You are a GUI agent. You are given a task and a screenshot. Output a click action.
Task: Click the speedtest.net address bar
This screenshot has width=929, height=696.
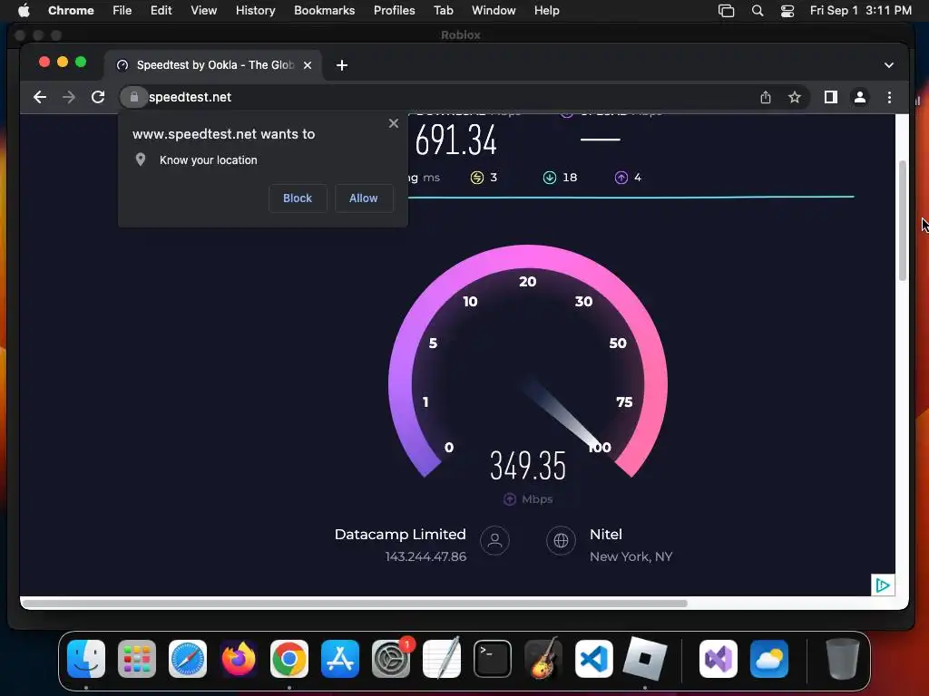pos(438,97)
